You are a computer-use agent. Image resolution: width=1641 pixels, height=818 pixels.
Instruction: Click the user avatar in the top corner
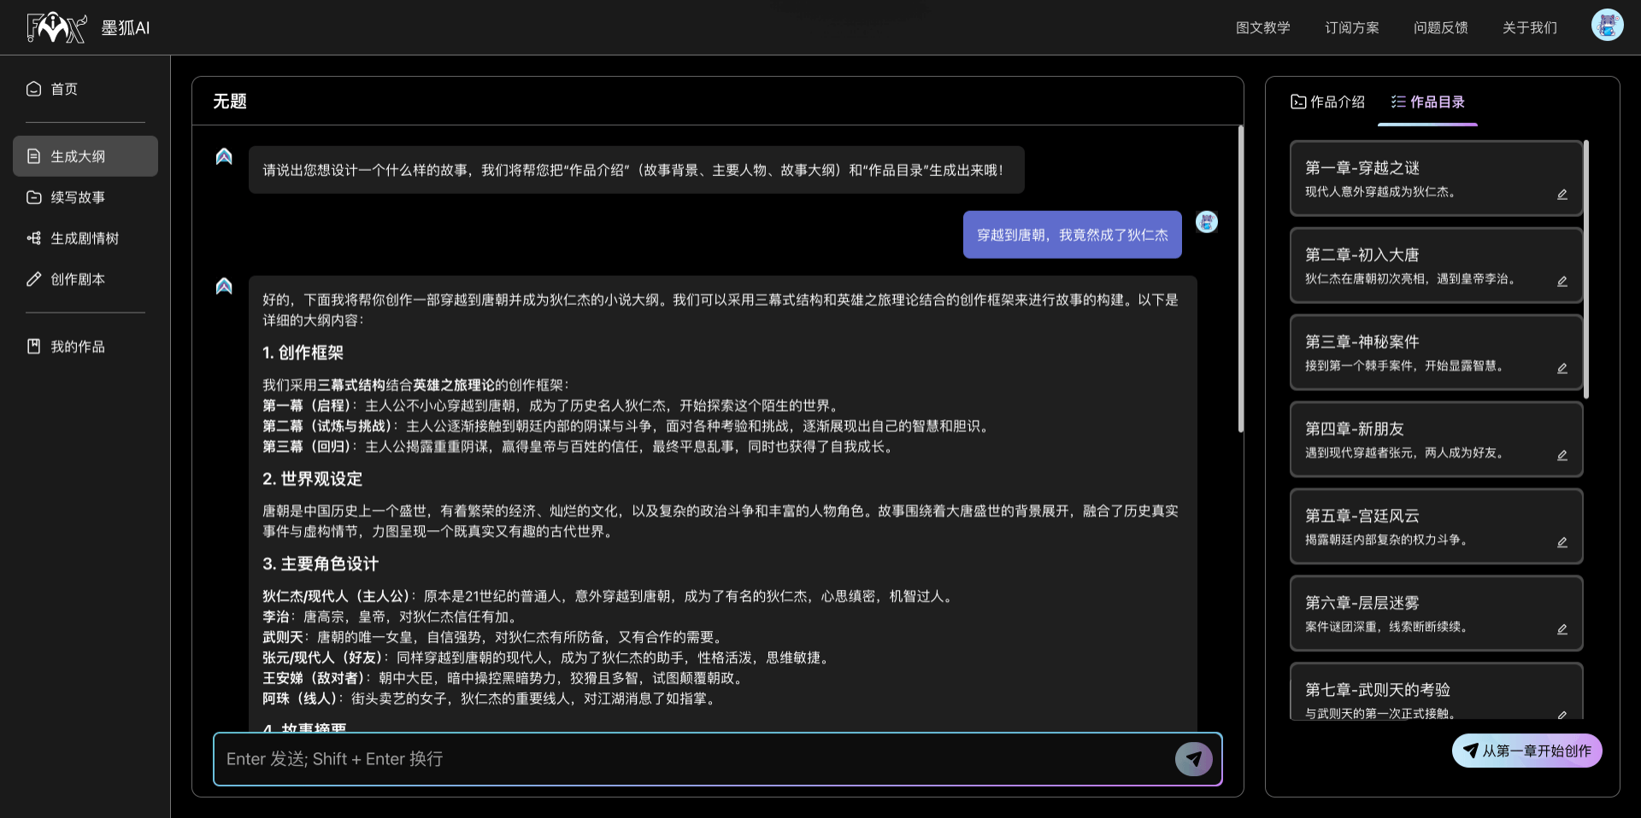click(x=1608, y=25)
